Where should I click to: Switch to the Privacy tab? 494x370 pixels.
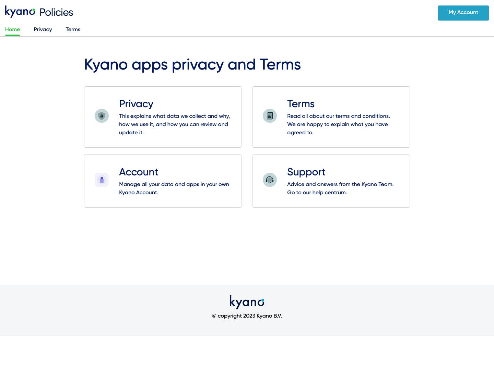click(43, 29)
